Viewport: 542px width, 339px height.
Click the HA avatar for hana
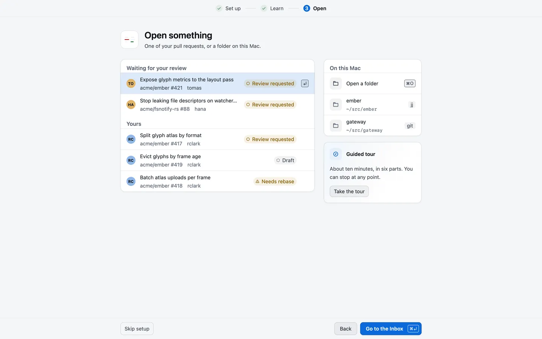(131, 105)
